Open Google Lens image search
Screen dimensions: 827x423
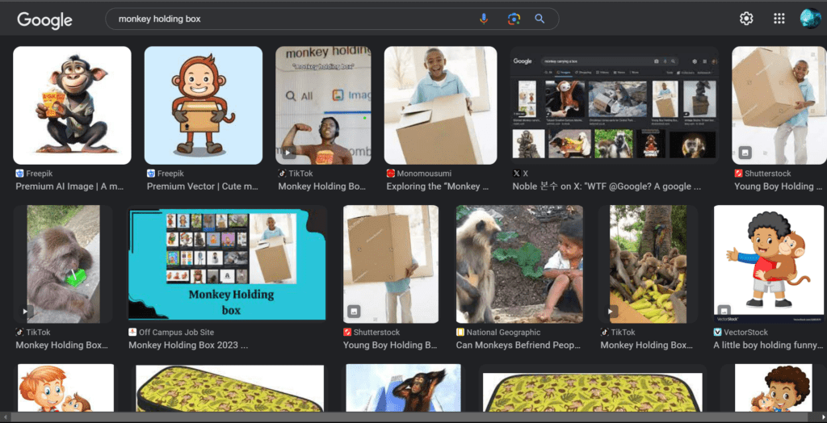[513, 19]
